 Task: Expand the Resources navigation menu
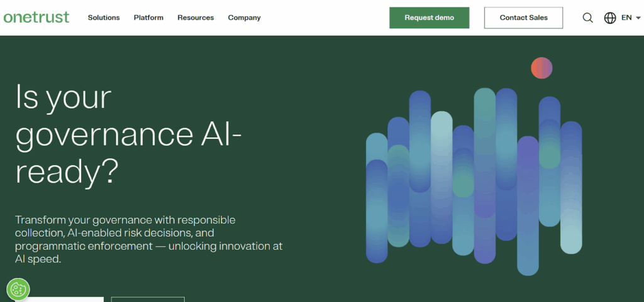pyautogui.click(x=196, y=18)
